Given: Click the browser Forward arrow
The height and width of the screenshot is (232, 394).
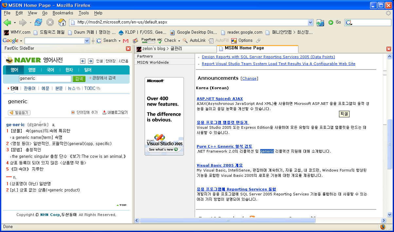Looking at the screenshot, I should [23, 23].
